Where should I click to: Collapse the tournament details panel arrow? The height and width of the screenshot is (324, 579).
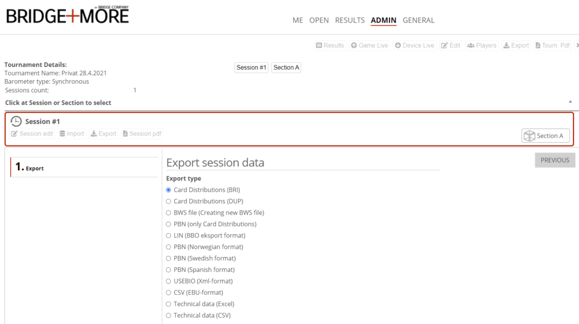[x=570, y=102]
